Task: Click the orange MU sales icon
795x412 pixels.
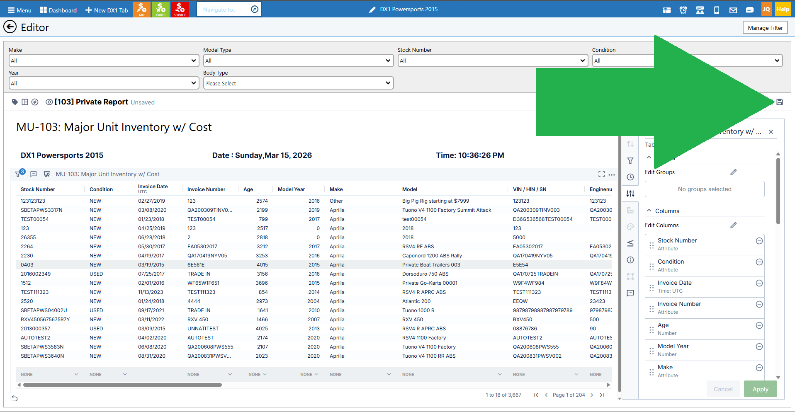Action: point(142,9)
